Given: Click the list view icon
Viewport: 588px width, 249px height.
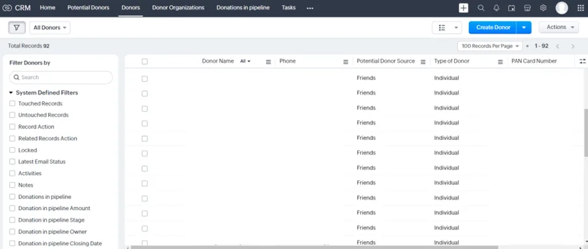Looking at the screenshot, I should 442,28.
